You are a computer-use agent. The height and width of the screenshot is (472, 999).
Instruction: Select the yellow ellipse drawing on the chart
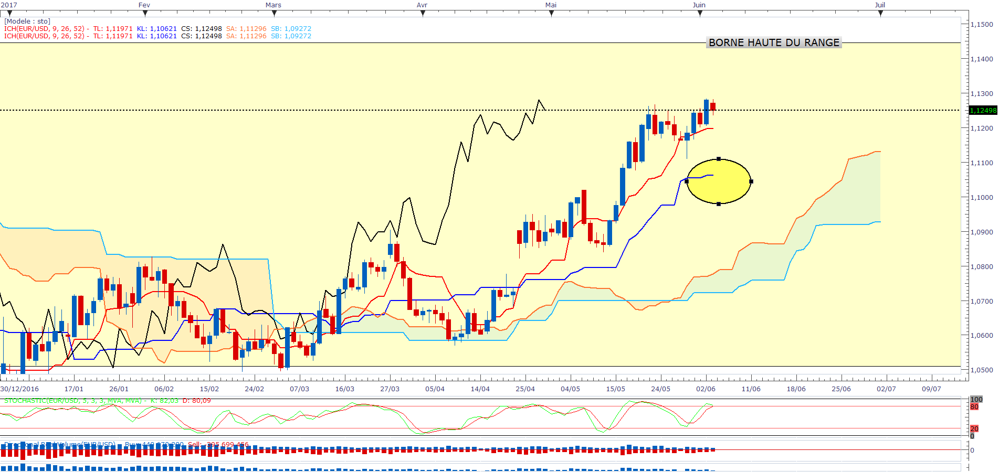719,181
